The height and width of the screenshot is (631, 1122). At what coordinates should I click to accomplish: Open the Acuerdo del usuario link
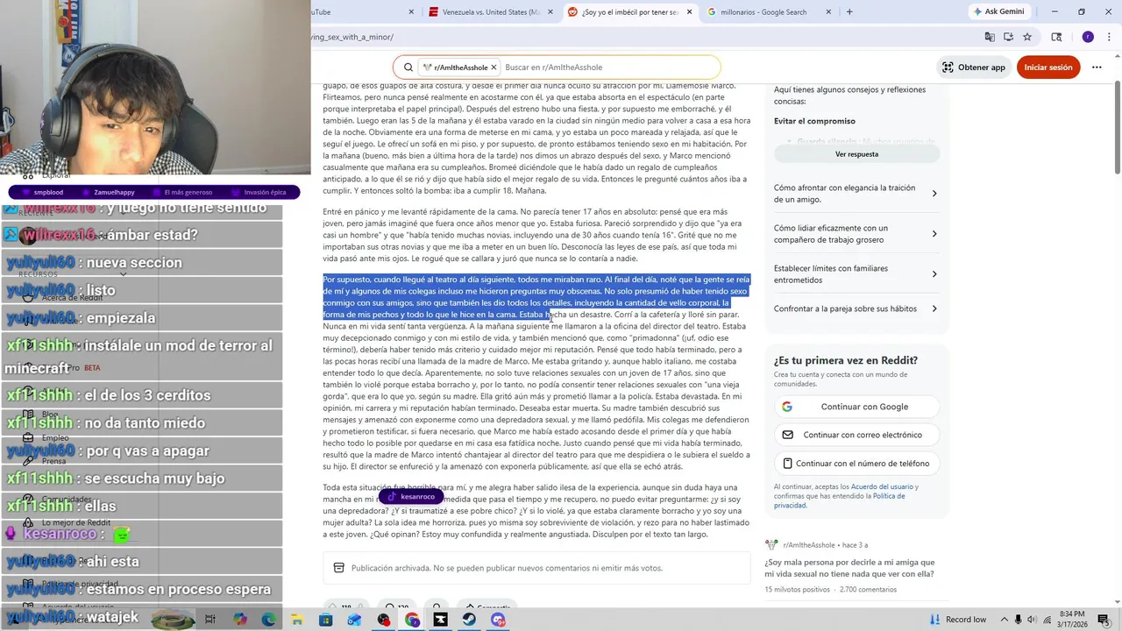click(x=883, y=486)
